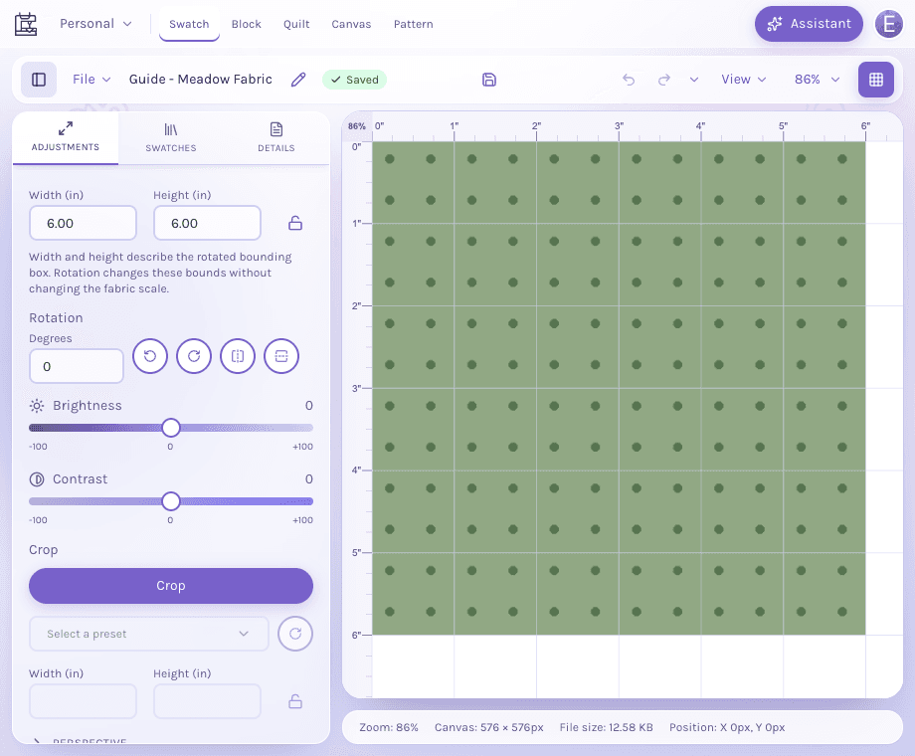
Task: Click the 86% ruler corner label
Action: pos(356,126)
